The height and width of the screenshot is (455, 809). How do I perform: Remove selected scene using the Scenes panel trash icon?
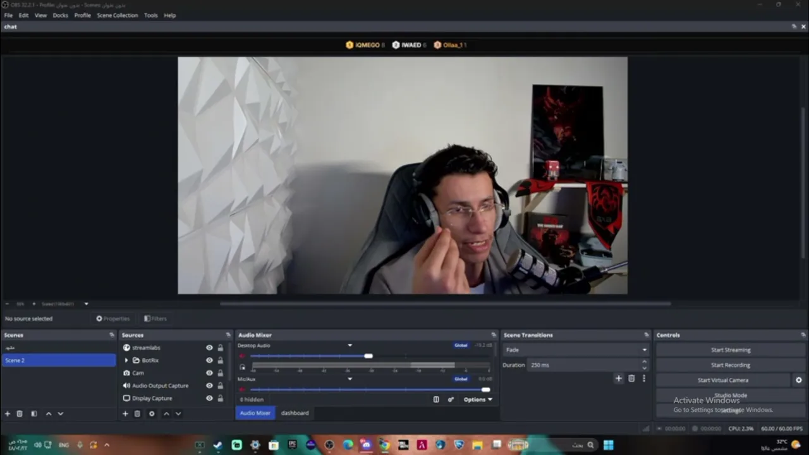(20, 414)
